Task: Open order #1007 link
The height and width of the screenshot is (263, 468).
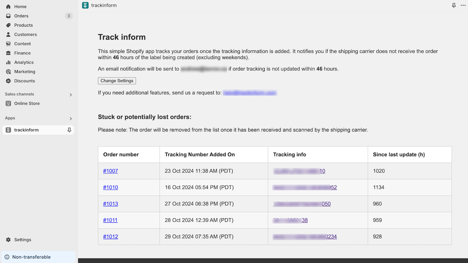Action: tap(111, 171)
